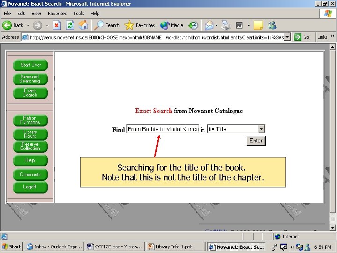Click the address bar URL field
The height and width of the screenshot is (253, 337).
156,37
